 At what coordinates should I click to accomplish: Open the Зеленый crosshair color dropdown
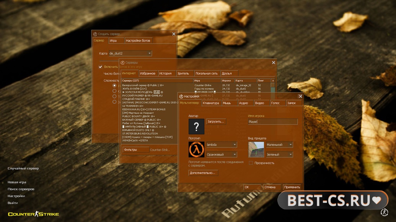pyautogui.click(x=279, y=154)
